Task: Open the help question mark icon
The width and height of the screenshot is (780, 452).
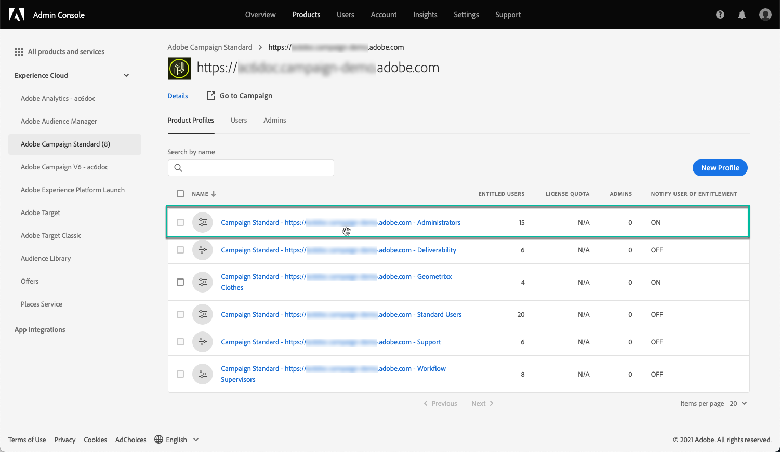Action: tap(720, 15)
